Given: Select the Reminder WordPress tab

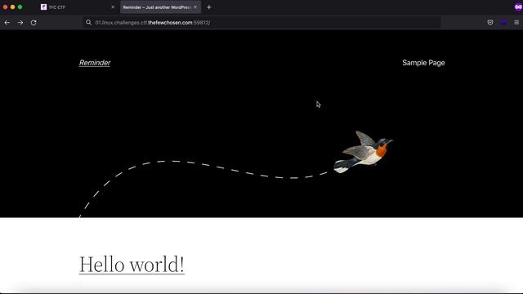Looking at the screenshot, I should (160, 7).
